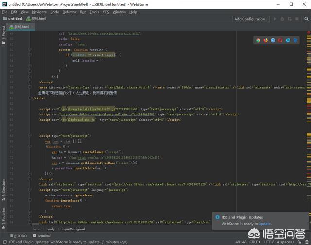This screenshot has height=245, width=311.
Task: Open the CRLF line separator dropdown
Action: [255, 242]
